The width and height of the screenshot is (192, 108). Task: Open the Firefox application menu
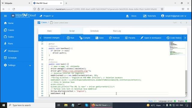[x=188, y=9]
